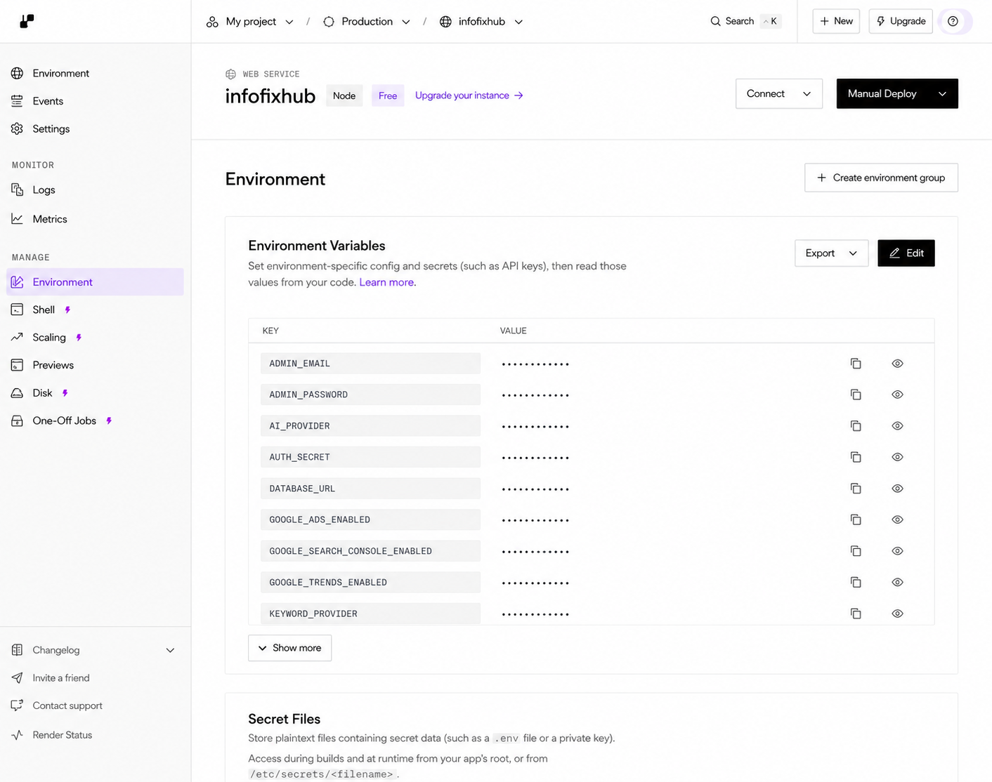The height and width of the screenshot is (782, 992).
Task: Copy the DATABASE_URL value
Action: click(856, 489)
